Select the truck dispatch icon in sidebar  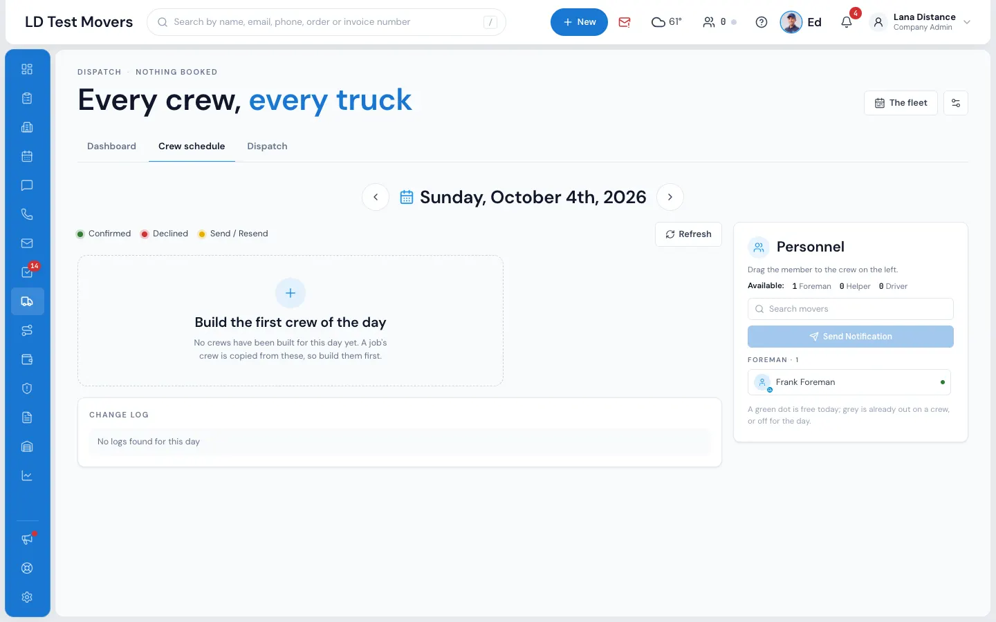pyautogui.click(x=27, y=301)
